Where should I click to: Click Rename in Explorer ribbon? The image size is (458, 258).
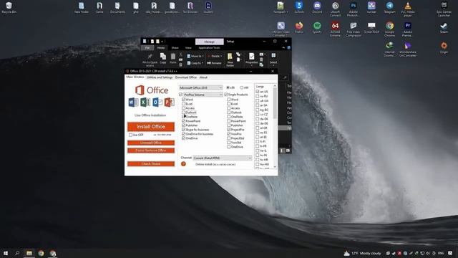[x=214, y=63]
